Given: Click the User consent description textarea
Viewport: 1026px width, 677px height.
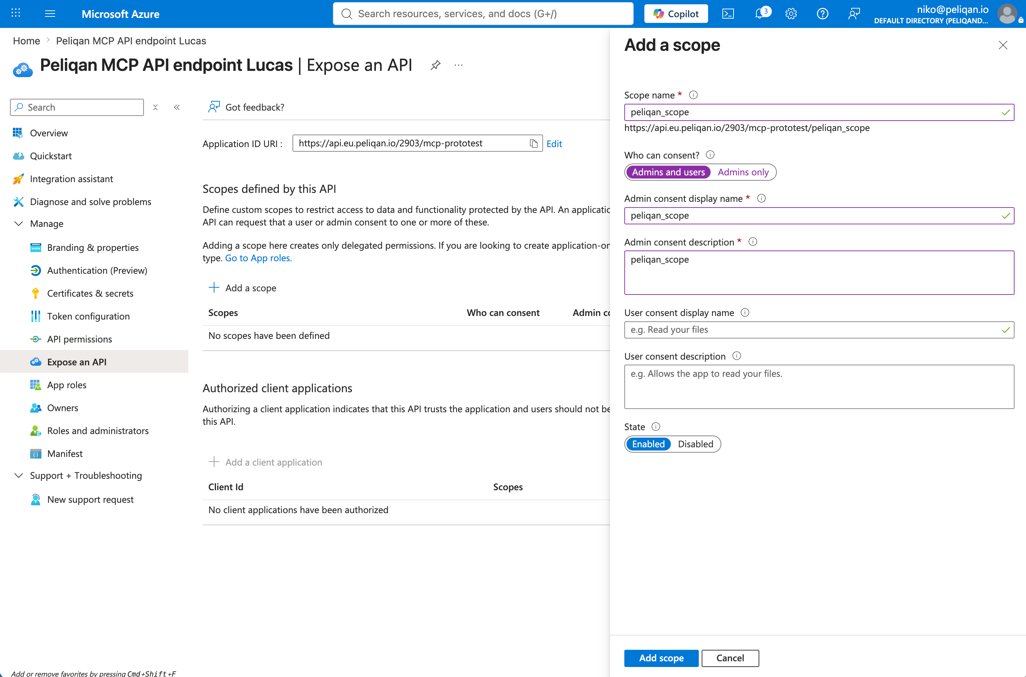Looking at the screenshot, I should coord(819,386).
